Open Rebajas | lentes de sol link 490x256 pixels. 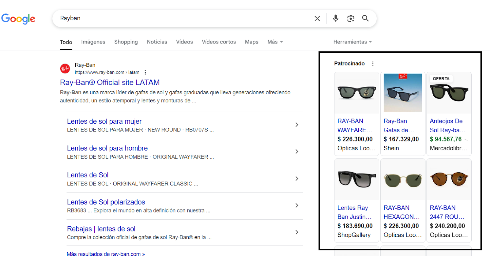click(x=101, y=229)
